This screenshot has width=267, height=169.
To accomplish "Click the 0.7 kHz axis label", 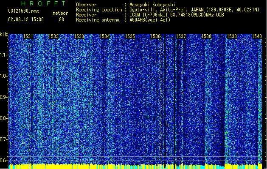I will click(x=4, y=139).
